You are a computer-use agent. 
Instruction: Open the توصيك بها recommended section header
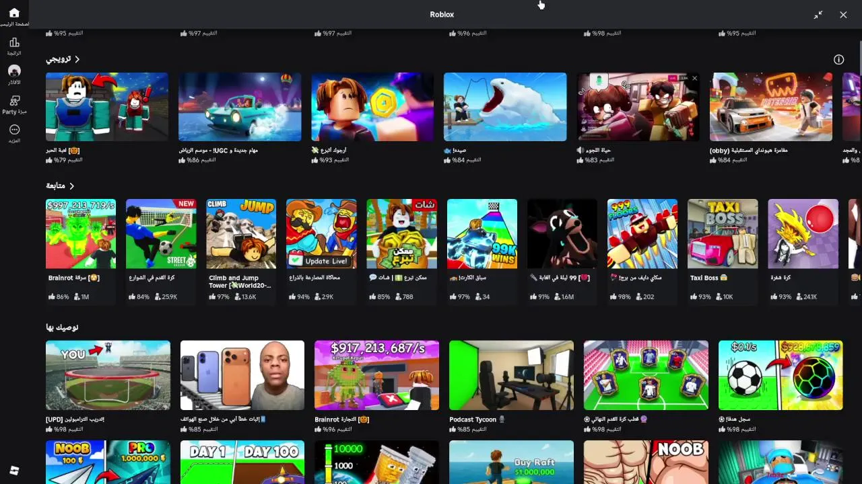point(62,327)
